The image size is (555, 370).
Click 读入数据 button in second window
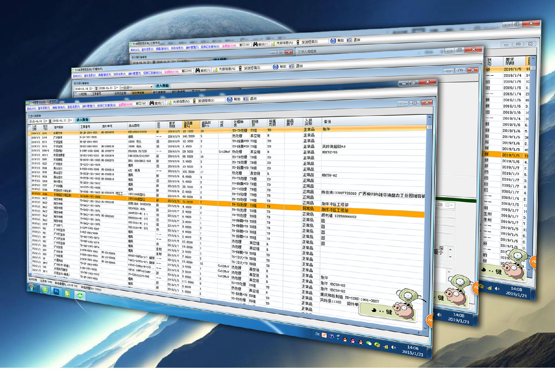coord(162,86)
